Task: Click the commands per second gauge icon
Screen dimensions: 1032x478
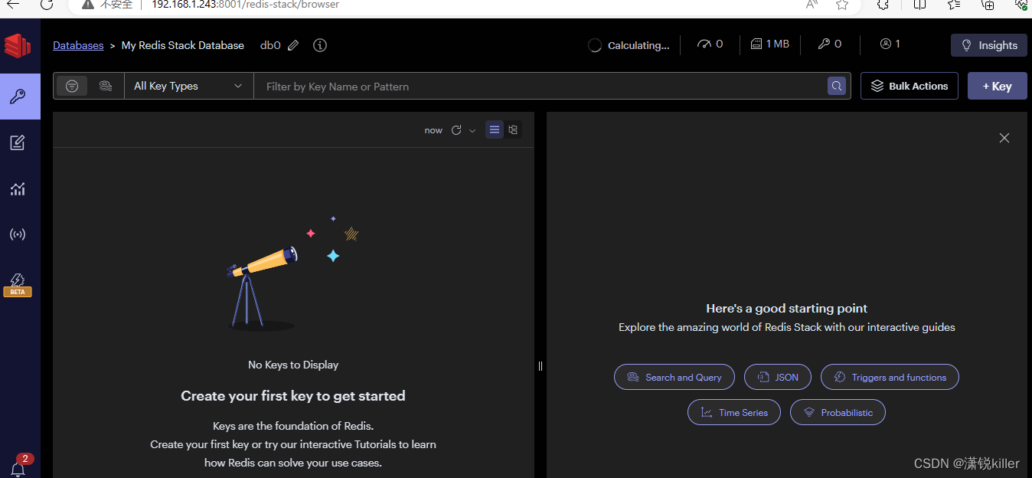Action: click(x=704, y=44)
